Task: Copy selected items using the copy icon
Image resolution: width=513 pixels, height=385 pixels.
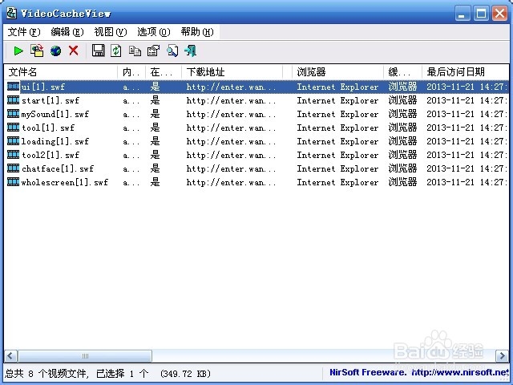Action: [x=135, y=51]
